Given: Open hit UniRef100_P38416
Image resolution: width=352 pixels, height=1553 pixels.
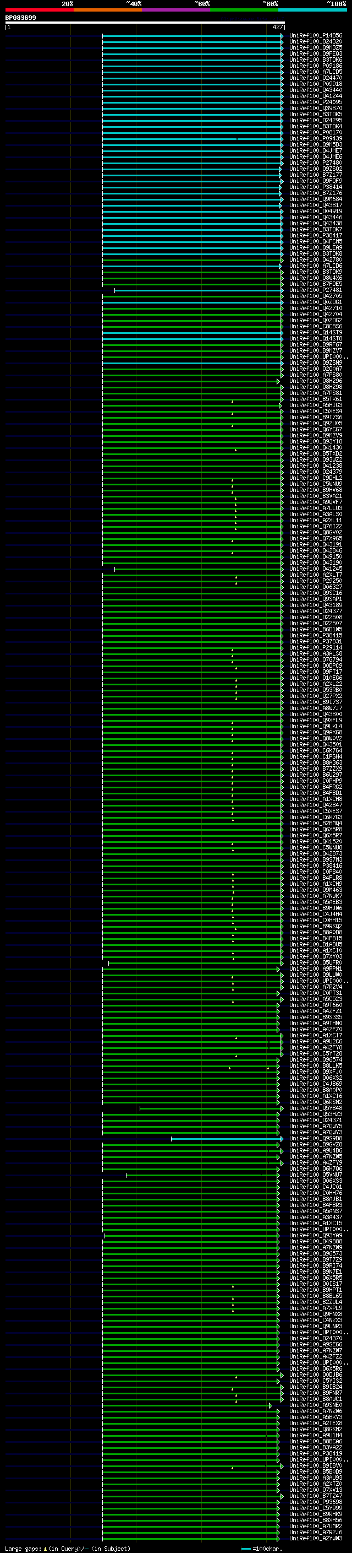Looking at the screenshot, I should tap(316, 865).
